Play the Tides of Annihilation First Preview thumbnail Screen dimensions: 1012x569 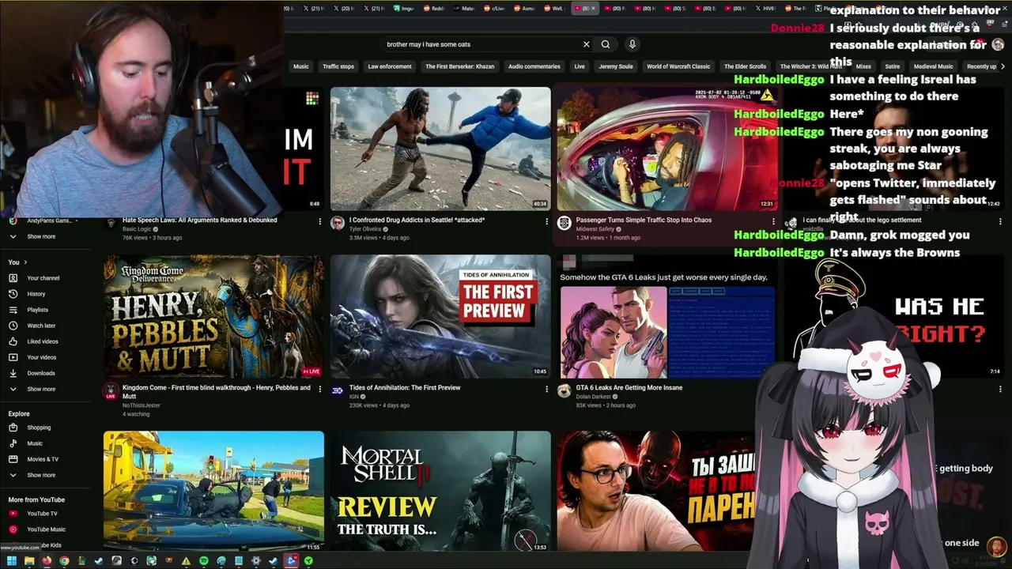440,316
